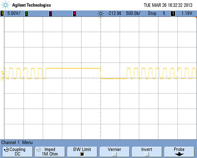Click the 1.19V trigger level readout

(187, 13)
